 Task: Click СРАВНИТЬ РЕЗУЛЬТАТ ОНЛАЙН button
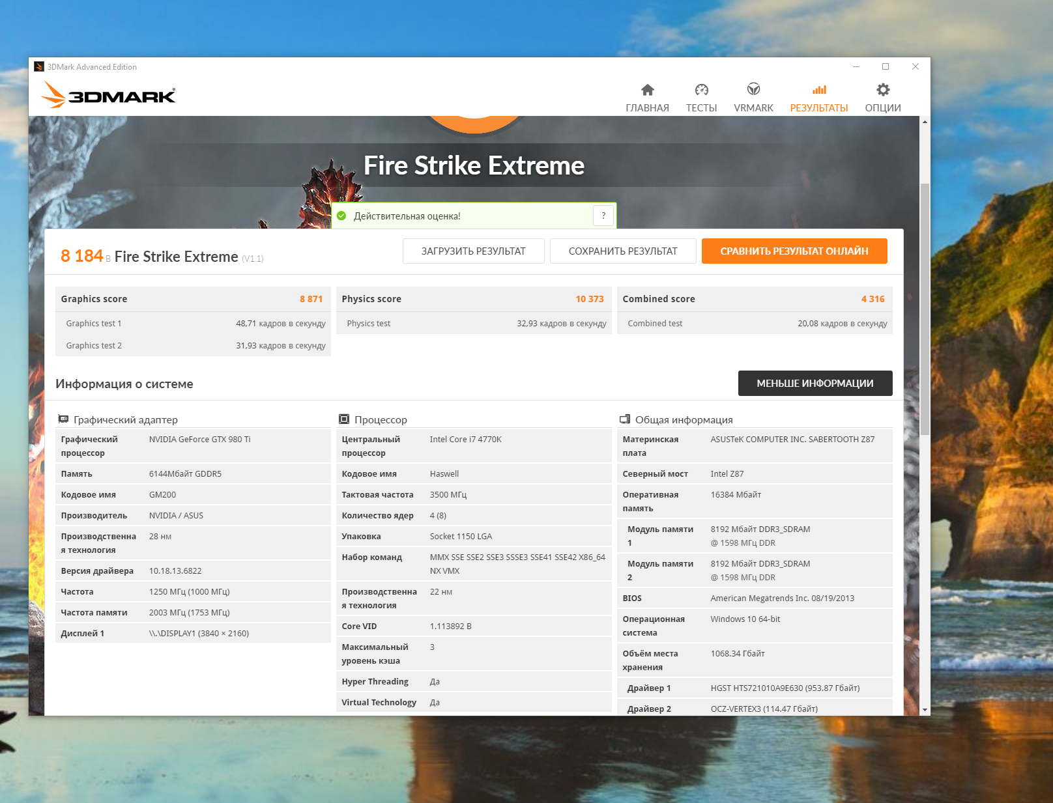(x=794, y=251)
